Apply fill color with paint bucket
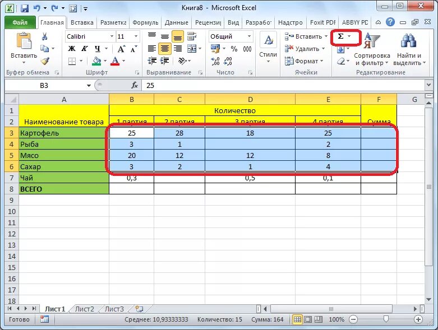Screen dimensions: 438x330 click(96, 61)
